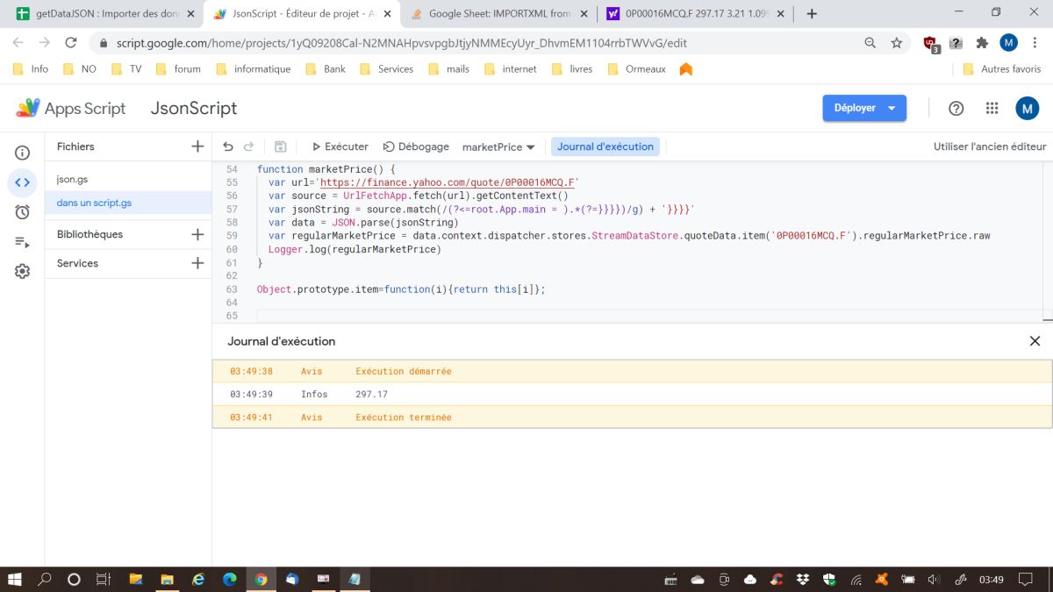This screenshot has width=1053, height=592.
Task: Click code line 65 in the editor
Action: click(x=649, y=316)
